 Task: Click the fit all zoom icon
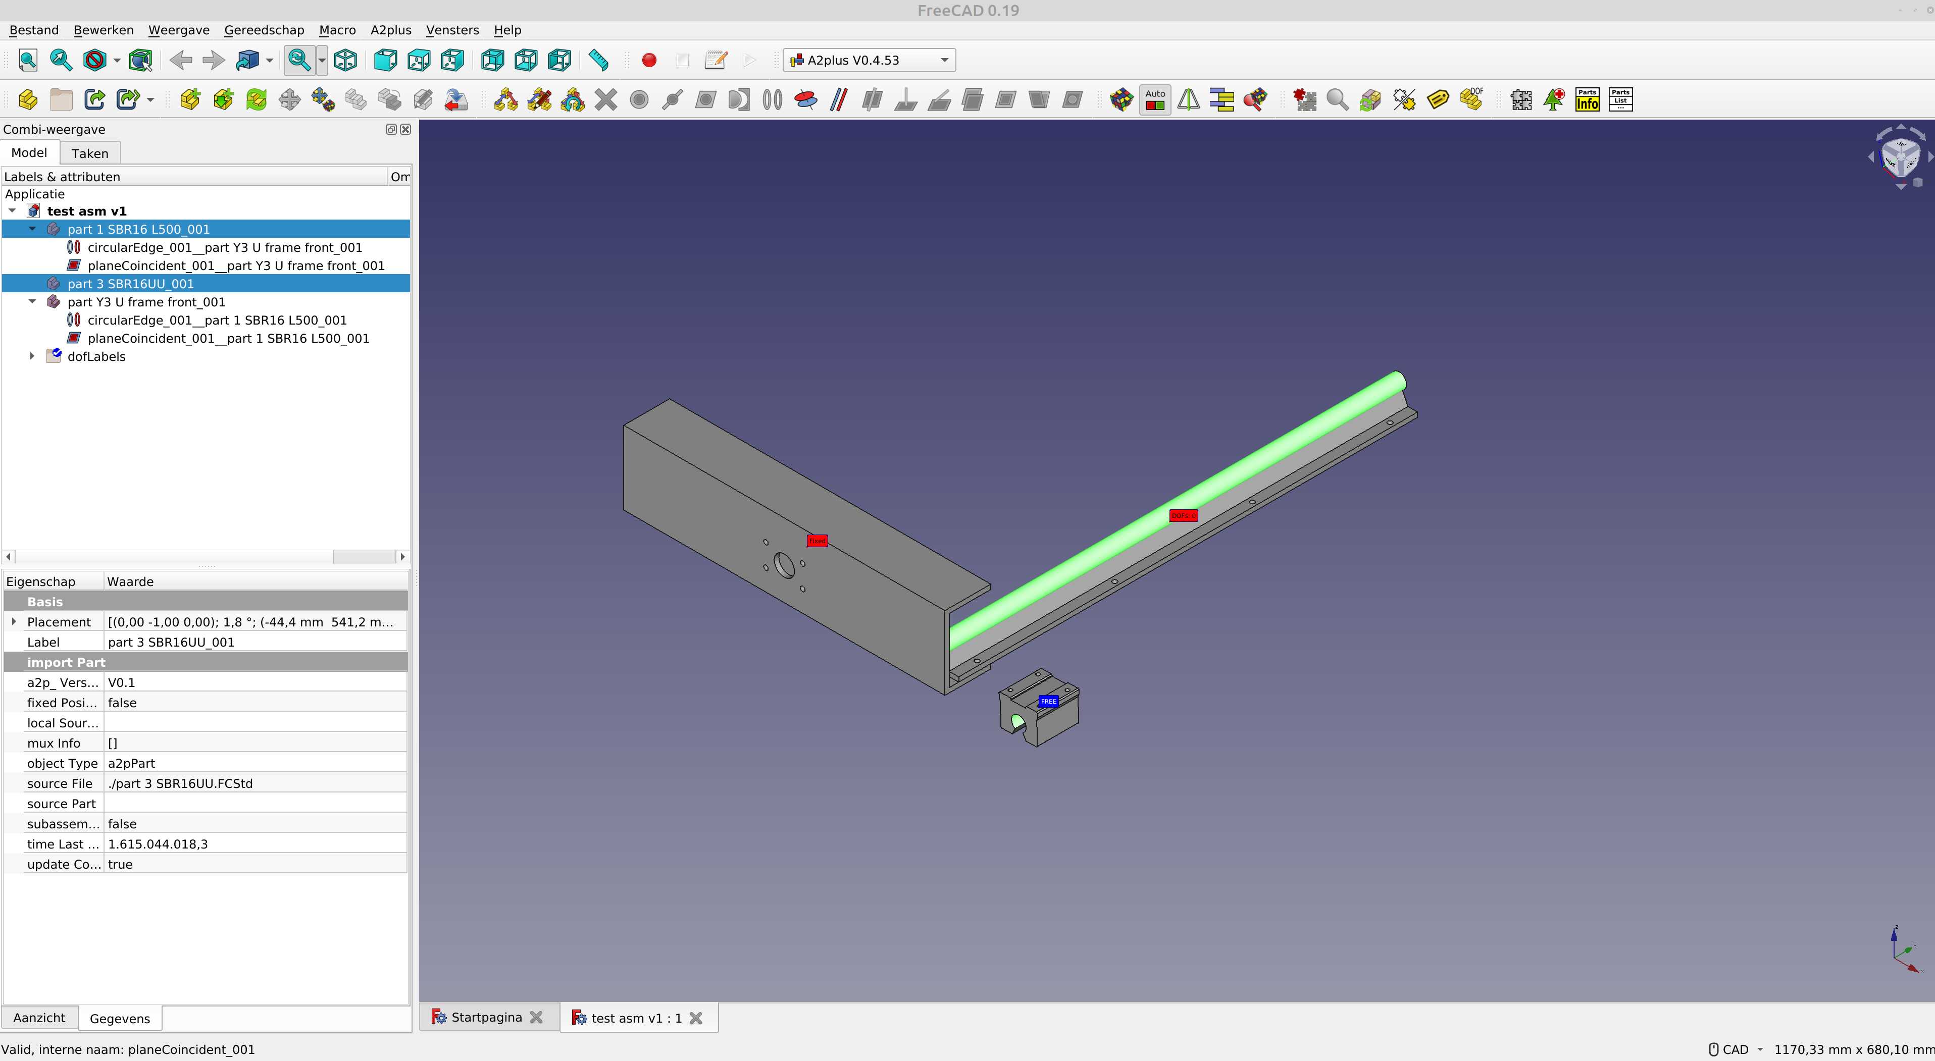28,60
